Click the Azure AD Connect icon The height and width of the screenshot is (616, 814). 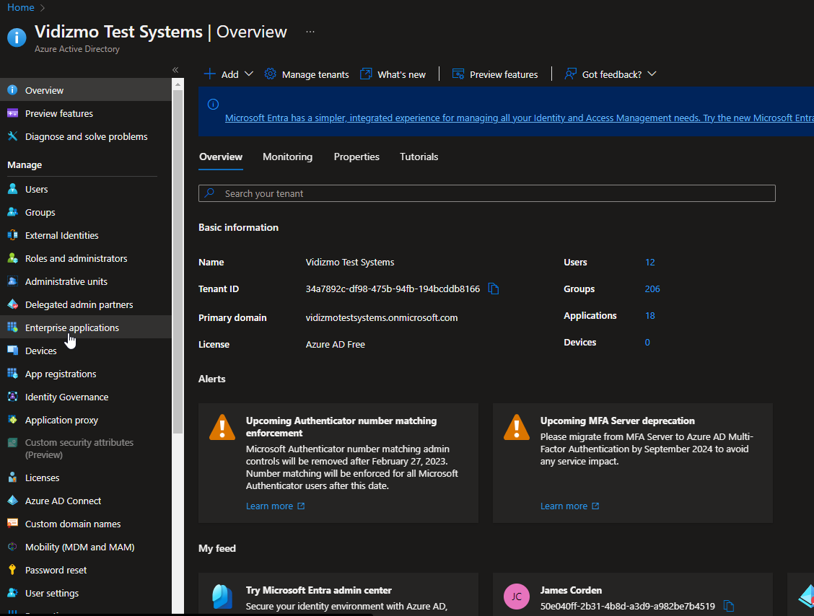coord(12,501)
